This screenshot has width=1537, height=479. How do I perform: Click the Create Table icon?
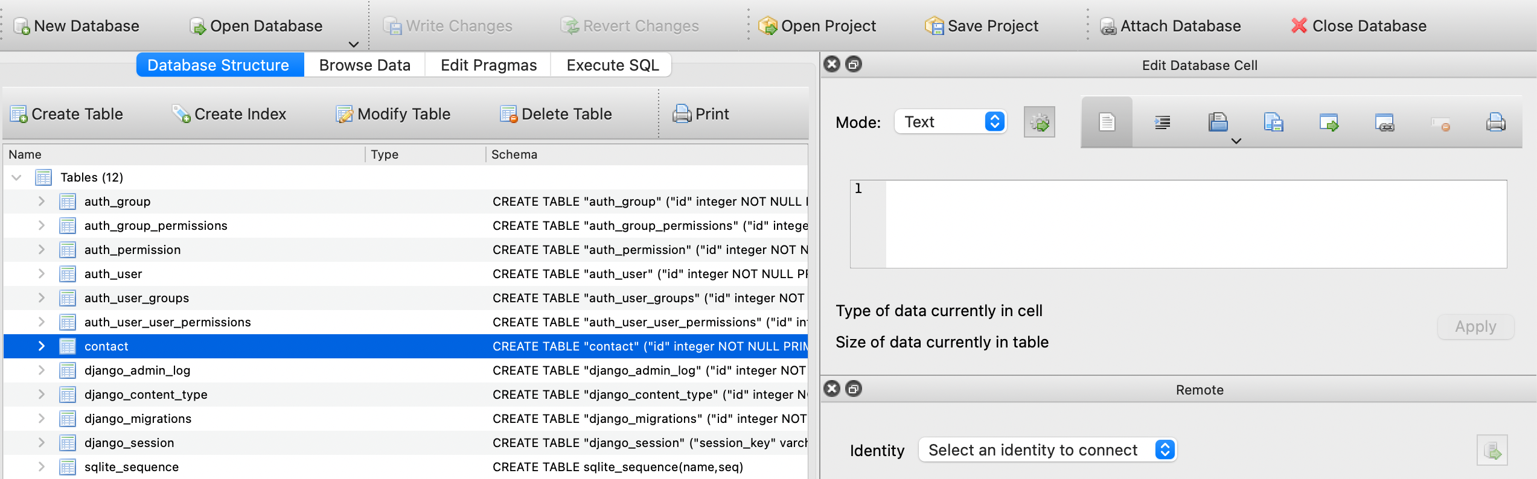click(x=19, y=114)
